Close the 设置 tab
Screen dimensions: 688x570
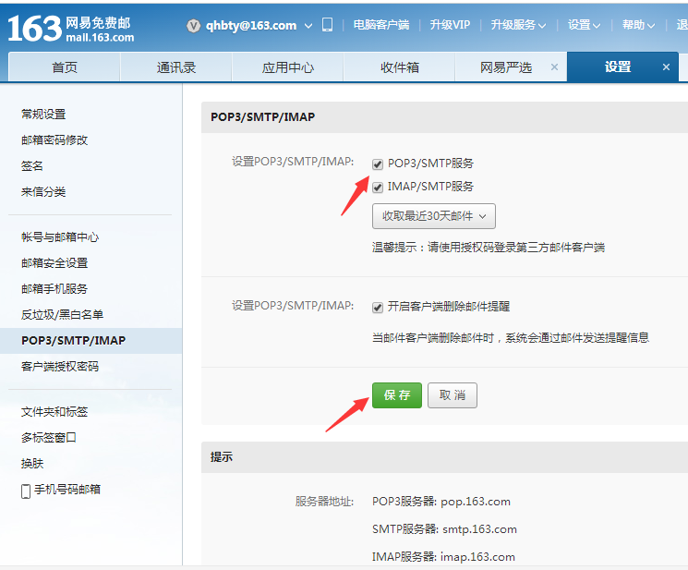pyautogui.click(x=666, y=67)
